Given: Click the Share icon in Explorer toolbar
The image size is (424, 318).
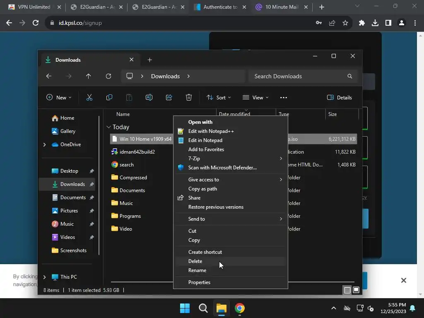Looking at the screenshot, I should click(x=169, y=97).
